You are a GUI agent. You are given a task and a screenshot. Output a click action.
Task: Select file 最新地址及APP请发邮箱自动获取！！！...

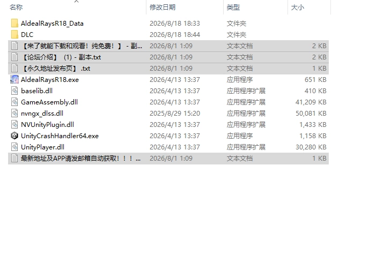pos(80,158)
